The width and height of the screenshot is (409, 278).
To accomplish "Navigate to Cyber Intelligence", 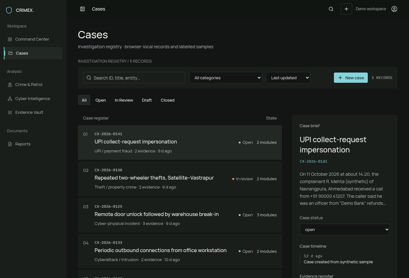I will click(x=33, y=98).
